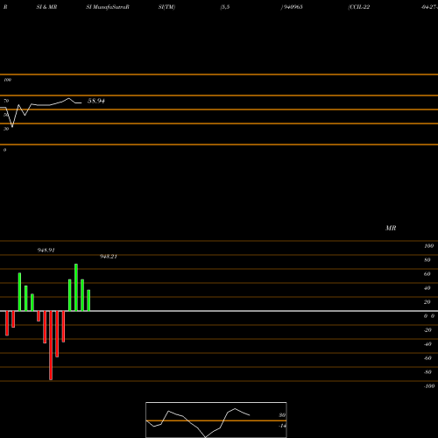This screenshot has width=438, height=438.
Task: Click the MR axis label 60
Action: point(427,274)
